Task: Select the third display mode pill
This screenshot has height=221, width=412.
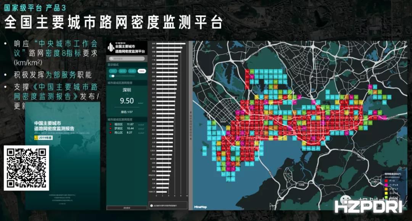Action: point(132,71)
